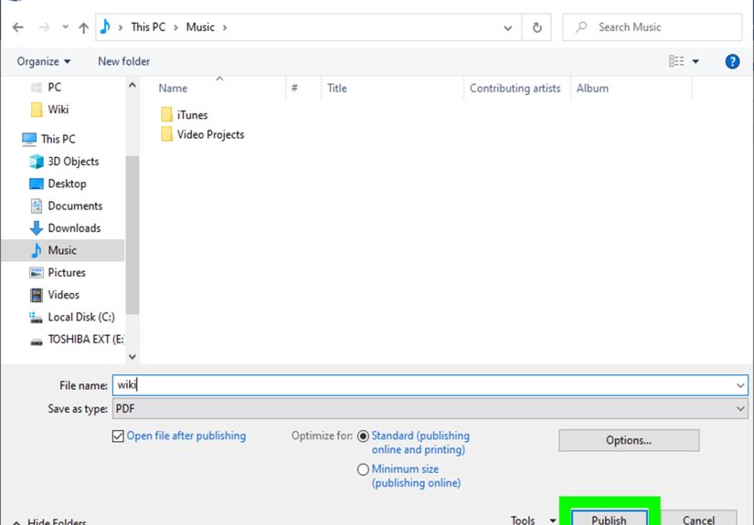Change the view layout icon

coord(676,61)
